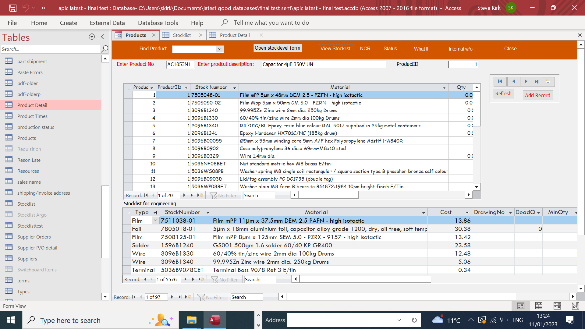Close the Products tab
This screenshot has width=585, height=329.
[x=154, y=35]
